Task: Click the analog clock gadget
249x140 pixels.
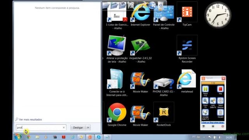Action: tap(218, 15)
